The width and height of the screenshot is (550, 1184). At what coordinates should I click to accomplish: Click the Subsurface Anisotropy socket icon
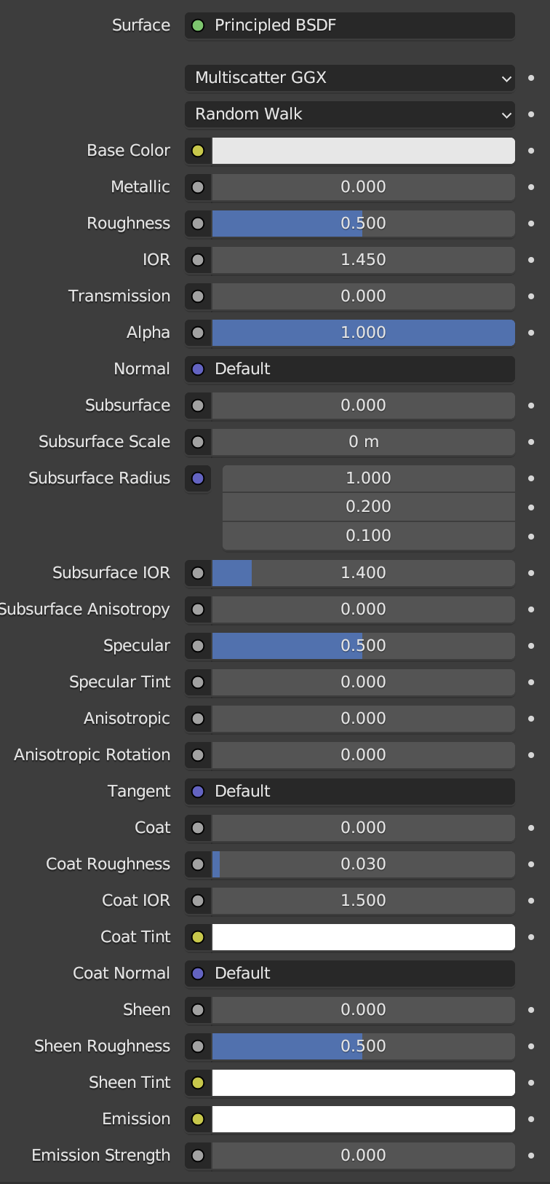point(198,609)
